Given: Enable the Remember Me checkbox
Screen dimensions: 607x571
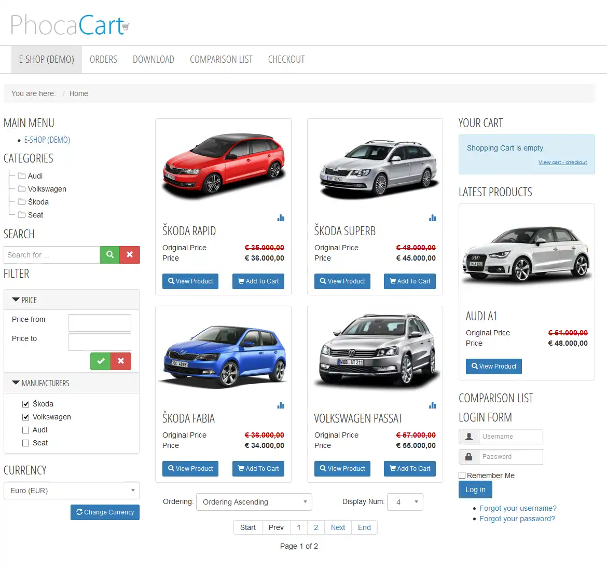Looking at the screenshot, I should point(462,475).
